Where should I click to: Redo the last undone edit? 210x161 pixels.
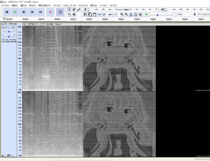click(x=115, y=14)
